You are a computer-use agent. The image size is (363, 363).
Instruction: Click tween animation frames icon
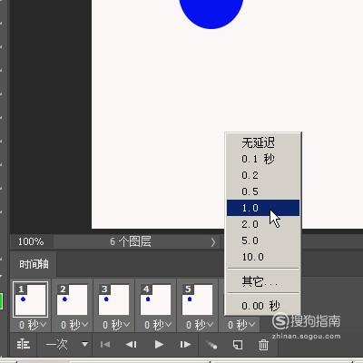pos(211,344)
